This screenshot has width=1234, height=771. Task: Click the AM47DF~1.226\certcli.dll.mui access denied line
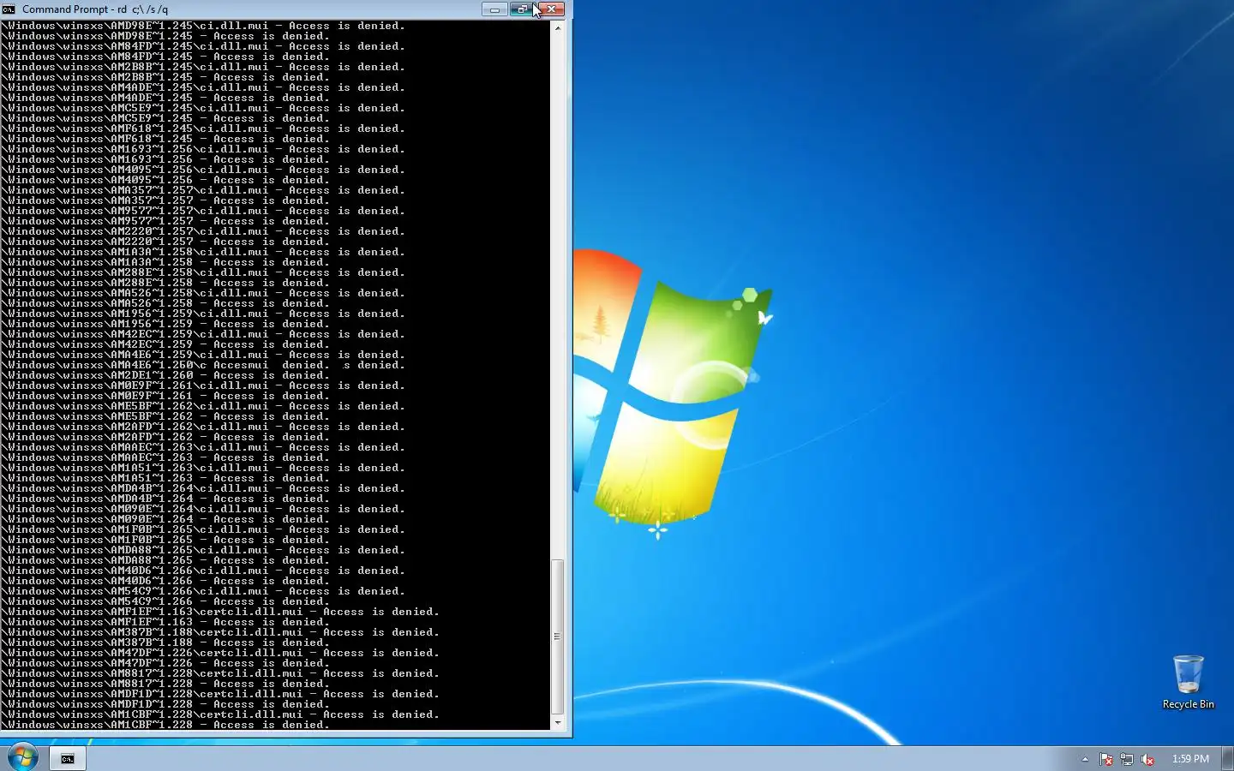click(x=220, y=653)
